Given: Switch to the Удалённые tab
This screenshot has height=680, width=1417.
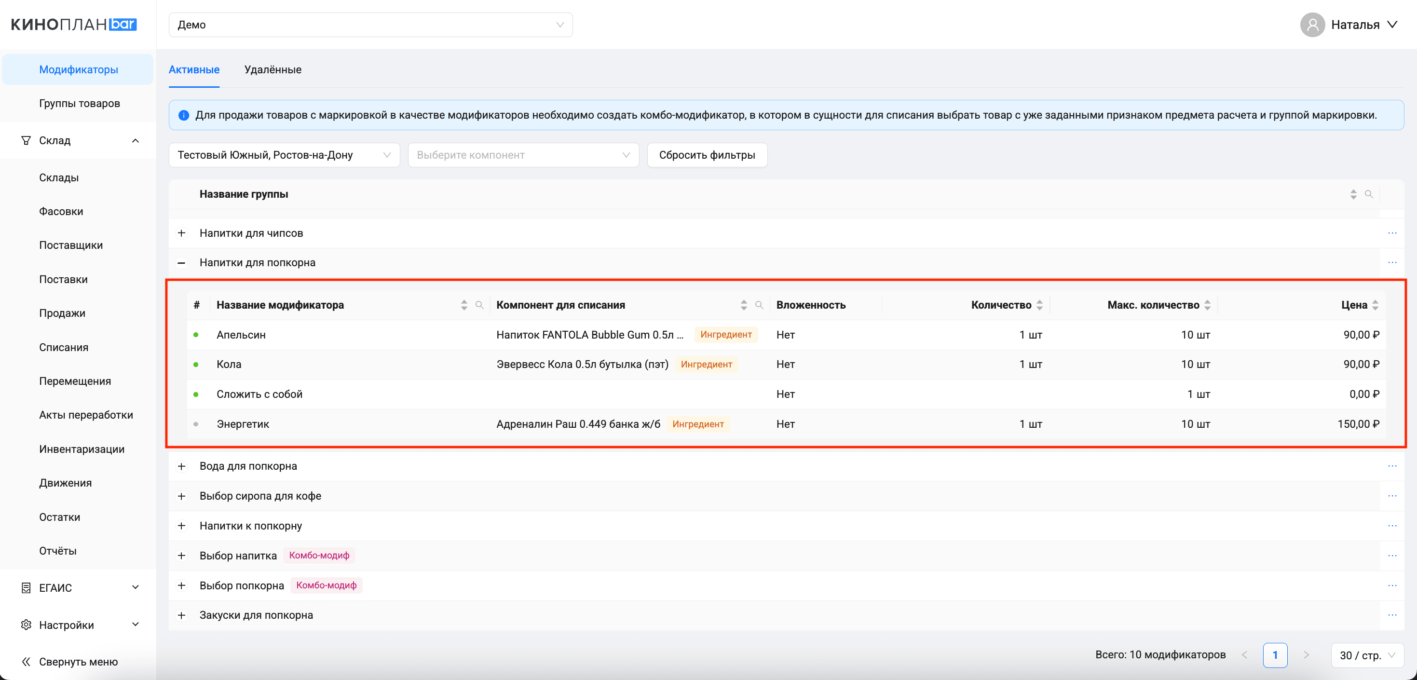Looking at the screenshot, I should point(272,70).
